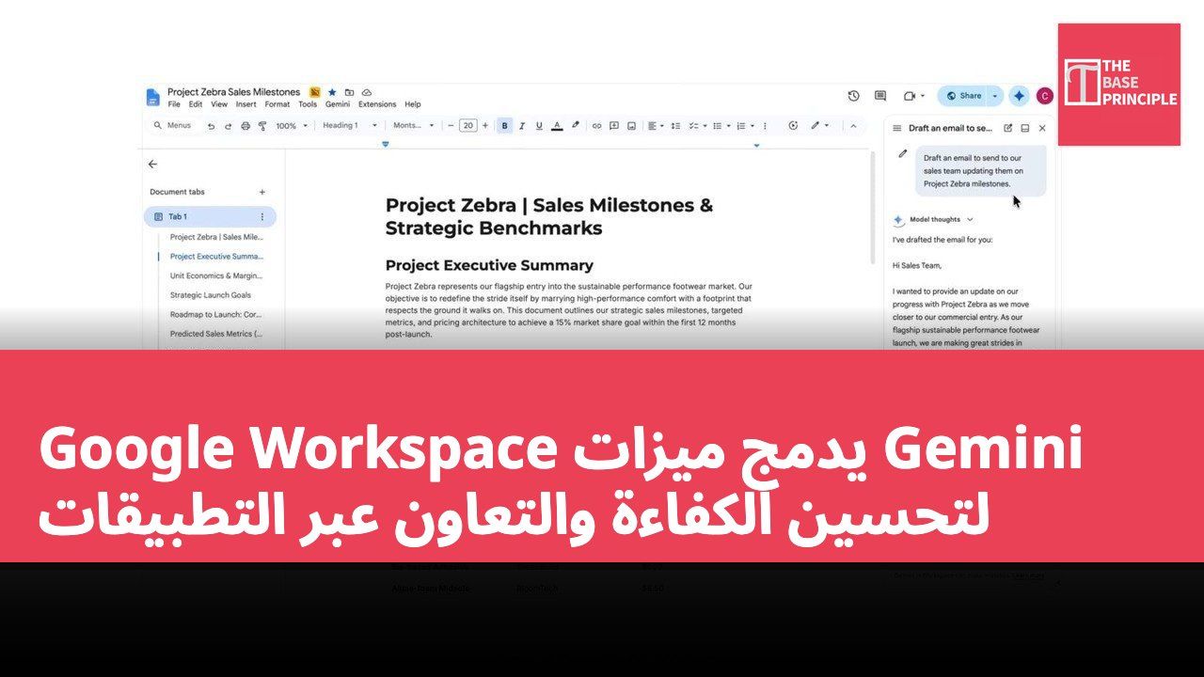Open the Edit menu
This screenshot has width=1204, height=677.
[x=196, y=104]
